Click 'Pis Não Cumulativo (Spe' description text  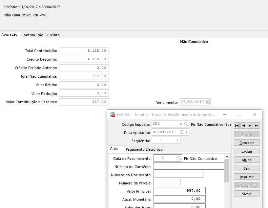click(211, 124)
